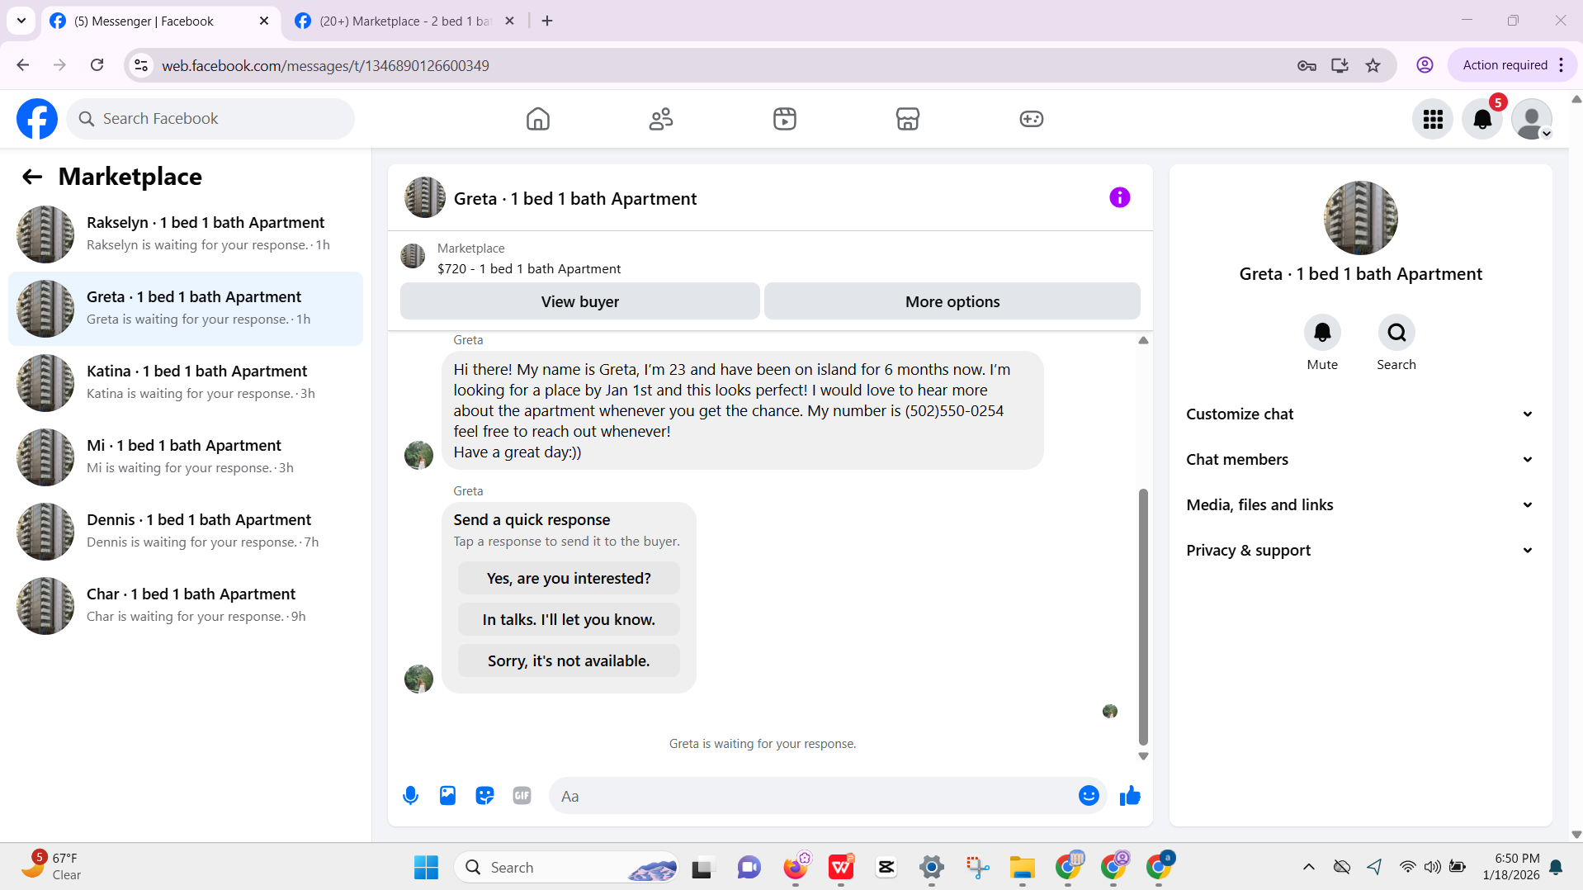Open Katina's apartment conversation

[x=186, y=383]
